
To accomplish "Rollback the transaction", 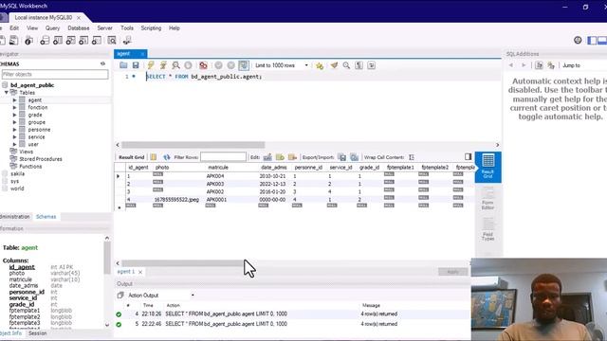I will (x=231, y=65).
